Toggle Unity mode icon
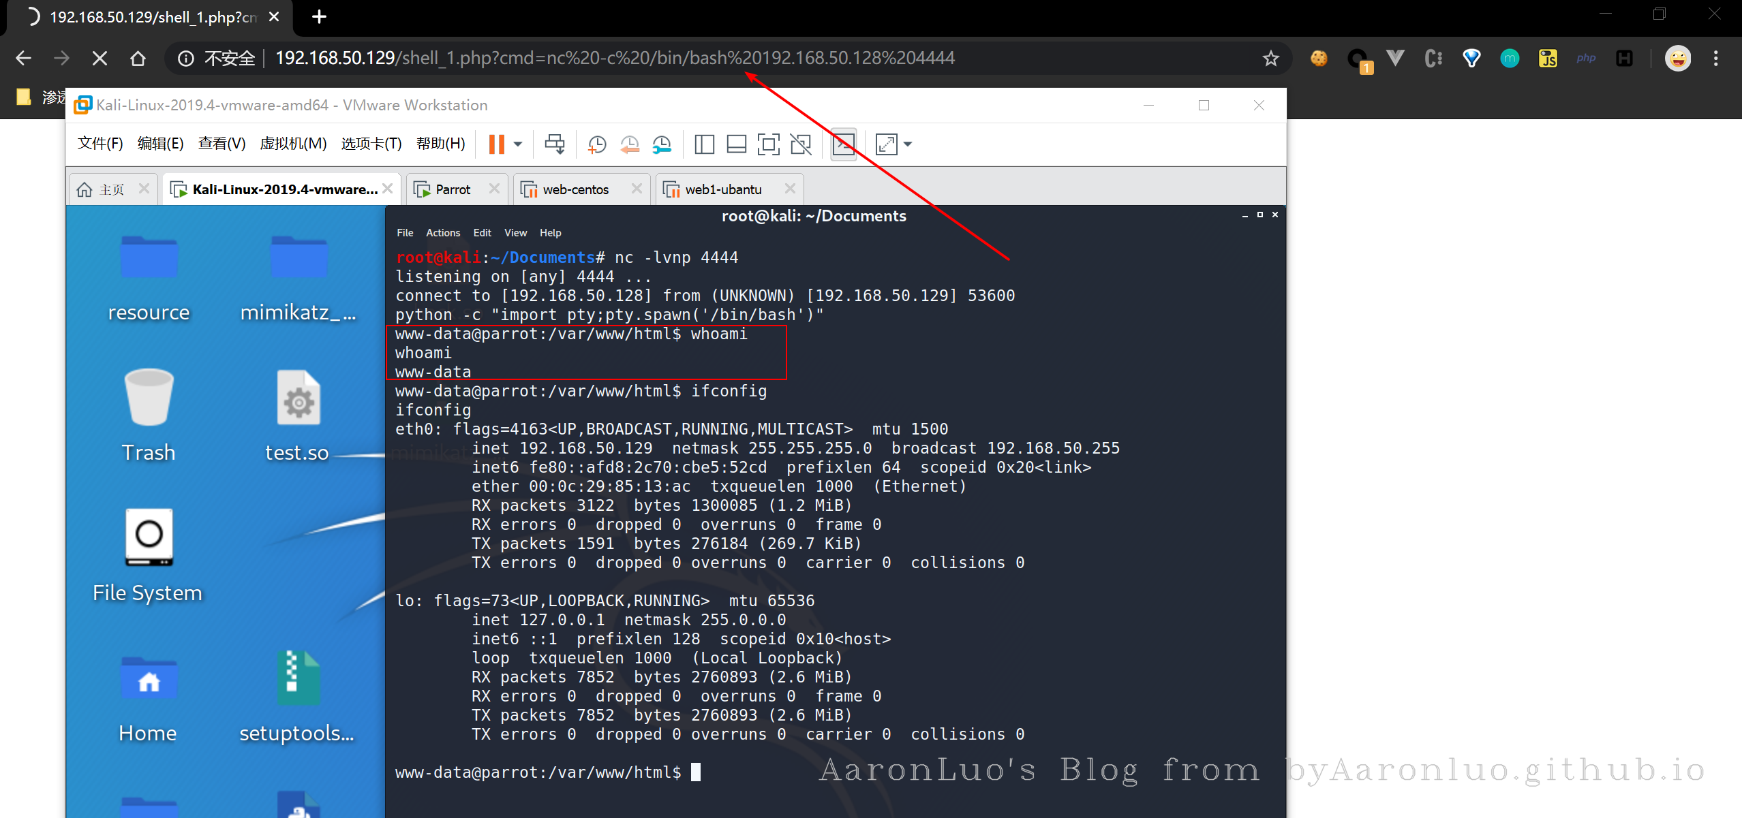Viewport: 1742px width, 818px height. 801,144
